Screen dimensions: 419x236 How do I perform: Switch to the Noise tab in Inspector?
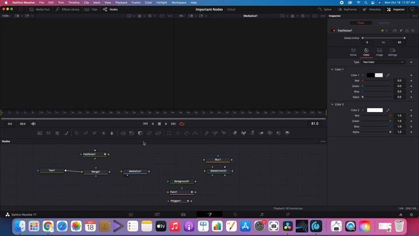[x=354, y=52]
